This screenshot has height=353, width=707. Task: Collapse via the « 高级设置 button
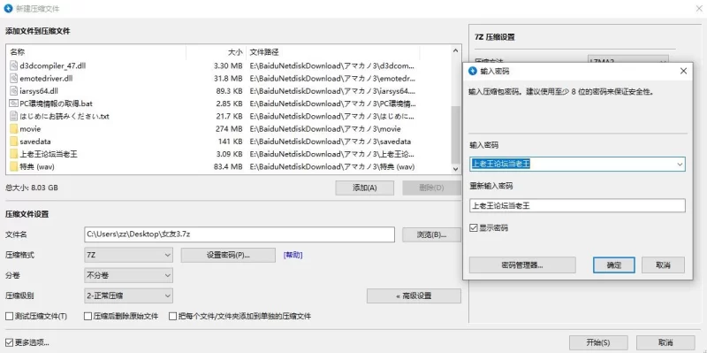414,296
